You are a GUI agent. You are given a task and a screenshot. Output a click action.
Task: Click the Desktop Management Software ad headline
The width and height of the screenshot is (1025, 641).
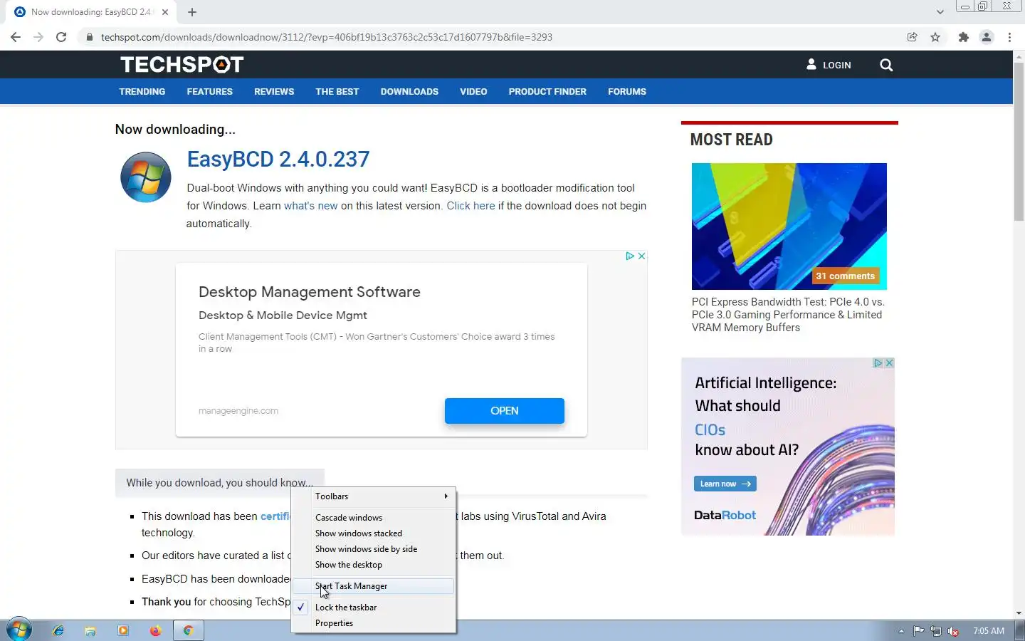coord(310,292)
